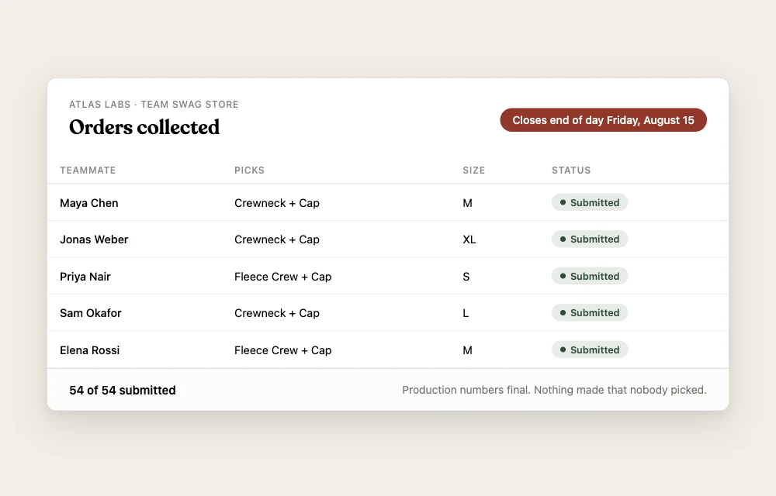Click the '54 of 54 submitted' footer count
Image resolution: width=776 pixels, height=496 pixels.
[x=123, y=391]
